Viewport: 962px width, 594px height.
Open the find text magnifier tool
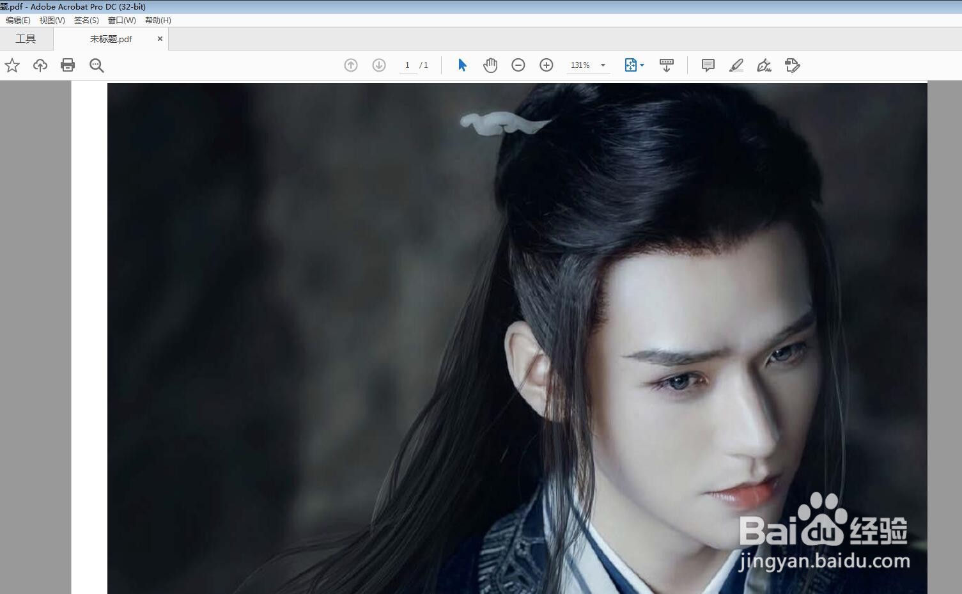(x=97, y=65)
